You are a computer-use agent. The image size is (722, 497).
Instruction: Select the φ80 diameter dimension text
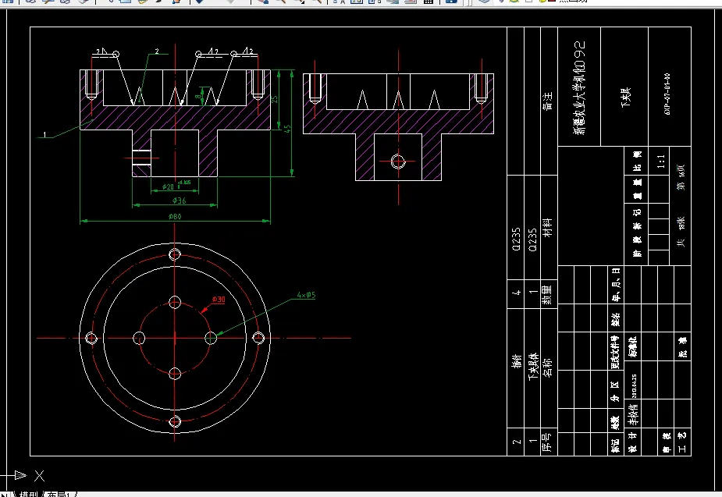(175, 216)
